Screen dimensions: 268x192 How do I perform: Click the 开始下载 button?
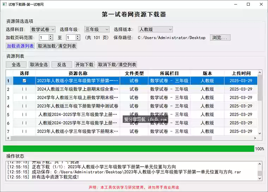84,65
